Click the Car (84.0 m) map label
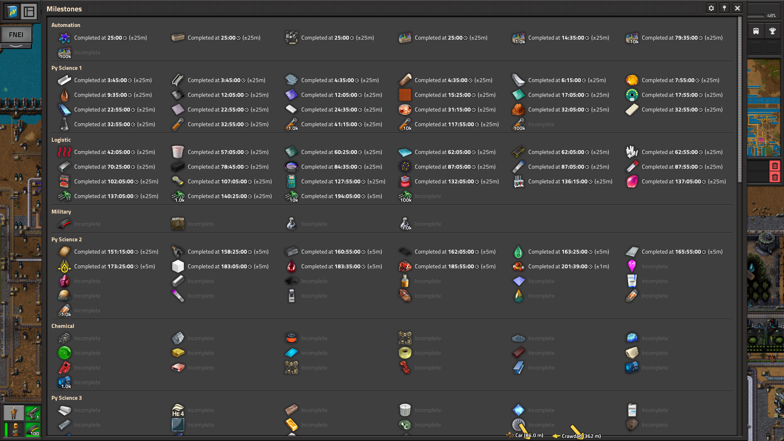 point(529,435)
